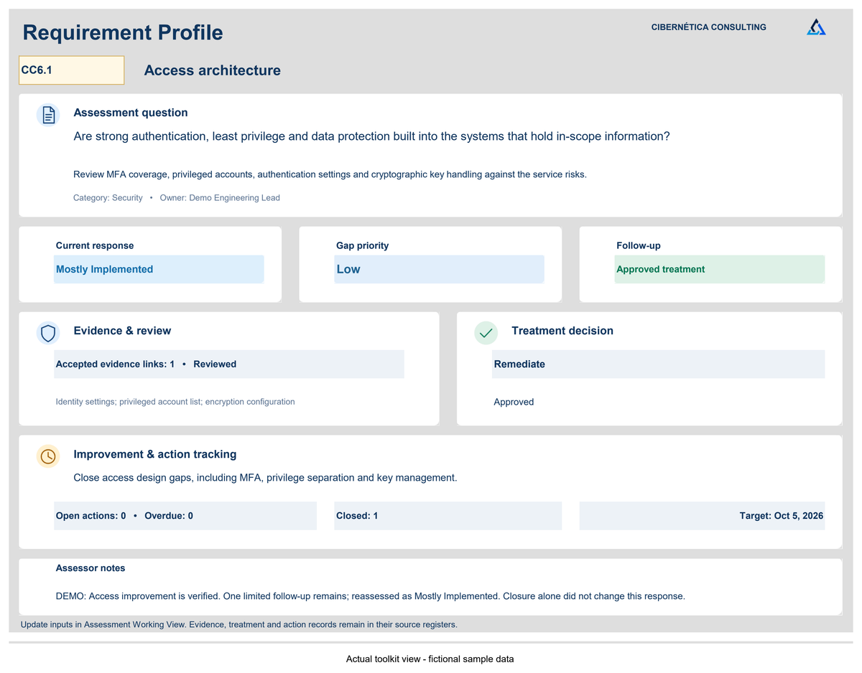Image resolution: width=862 pixels, height=673 pixels.
Task: Click the Approved text under Remediate
Action: [514, 402]
